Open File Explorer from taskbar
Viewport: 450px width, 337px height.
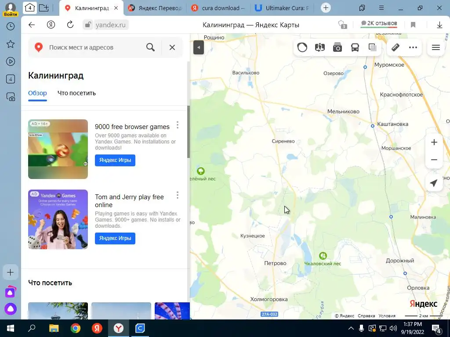(x=54, y=328)
